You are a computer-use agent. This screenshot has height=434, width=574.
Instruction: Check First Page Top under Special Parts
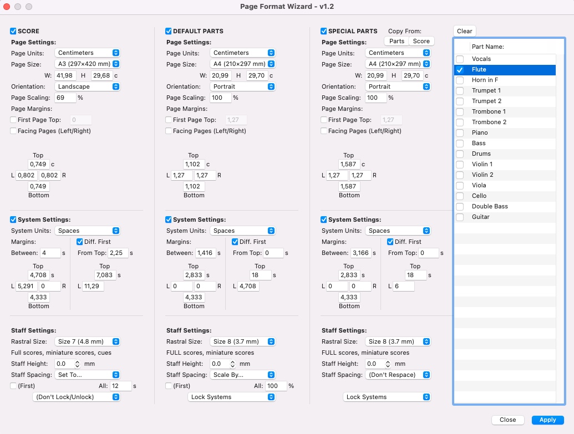point(324,120)
